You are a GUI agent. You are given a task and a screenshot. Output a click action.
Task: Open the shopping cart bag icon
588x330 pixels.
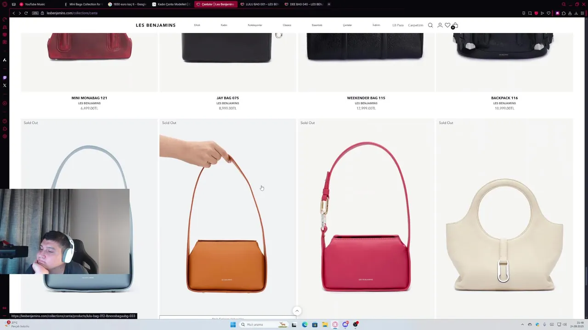click(455, 25)
